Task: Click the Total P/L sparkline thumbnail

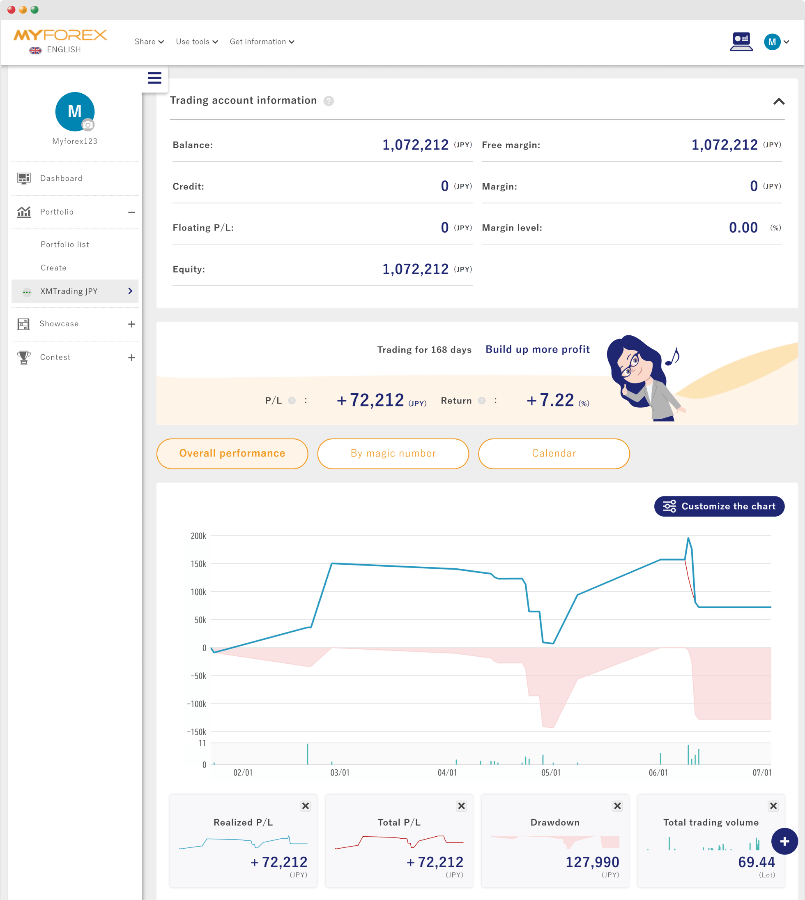Action: (399, 842)
